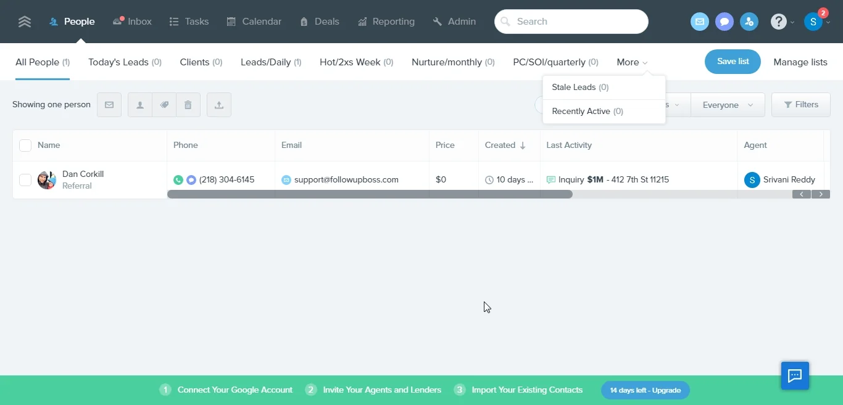The width and height of the screenshot is (843, 405).
Task: Open the help question mark icon
Action: (x=779, y=22)
